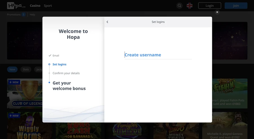This screenshot has width=254, height=139.
Task: Click NEW badge on Club of Legends
Action: click(14, 82)
